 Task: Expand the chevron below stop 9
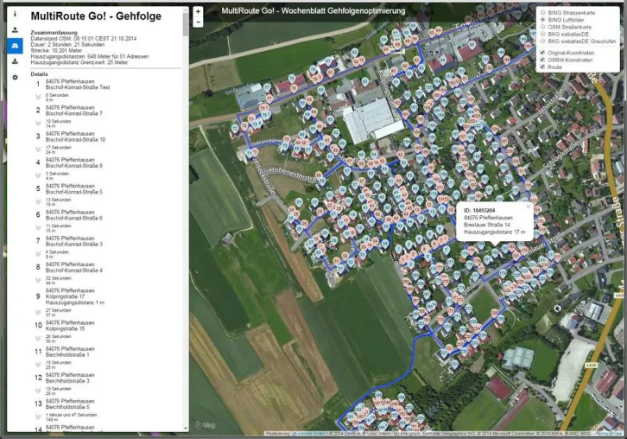(38, 313)
